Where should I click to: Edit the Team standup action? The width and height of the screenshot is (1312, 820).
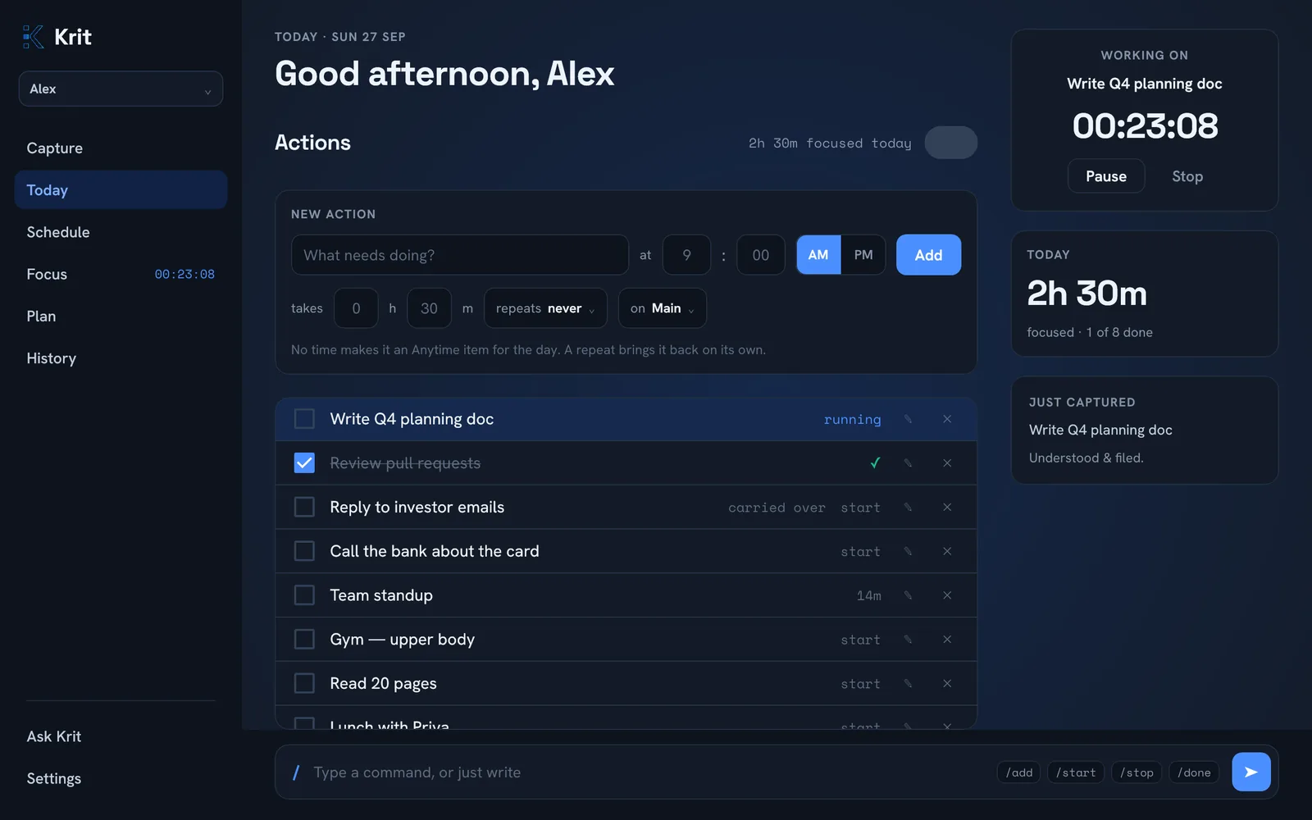(908, 595)
